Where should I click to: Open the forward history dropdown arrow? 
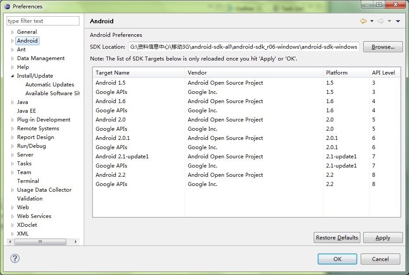click(389, 21)
